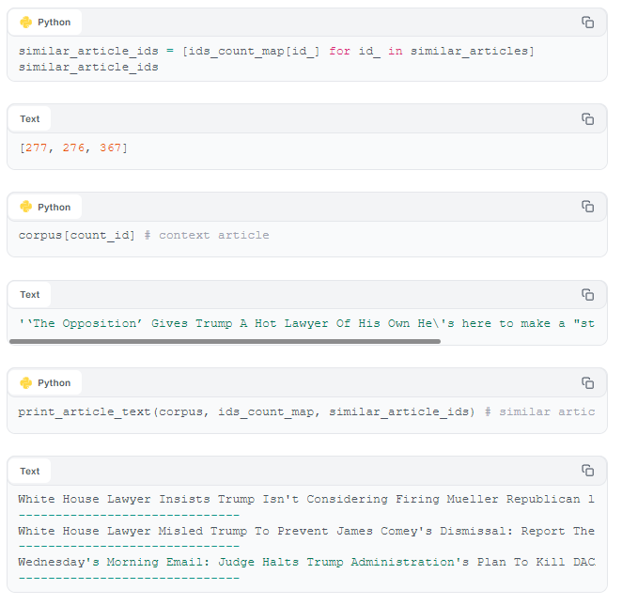Click the 'White House Lawyer Insists' output line
622x605 pixels.
[306, 499]
